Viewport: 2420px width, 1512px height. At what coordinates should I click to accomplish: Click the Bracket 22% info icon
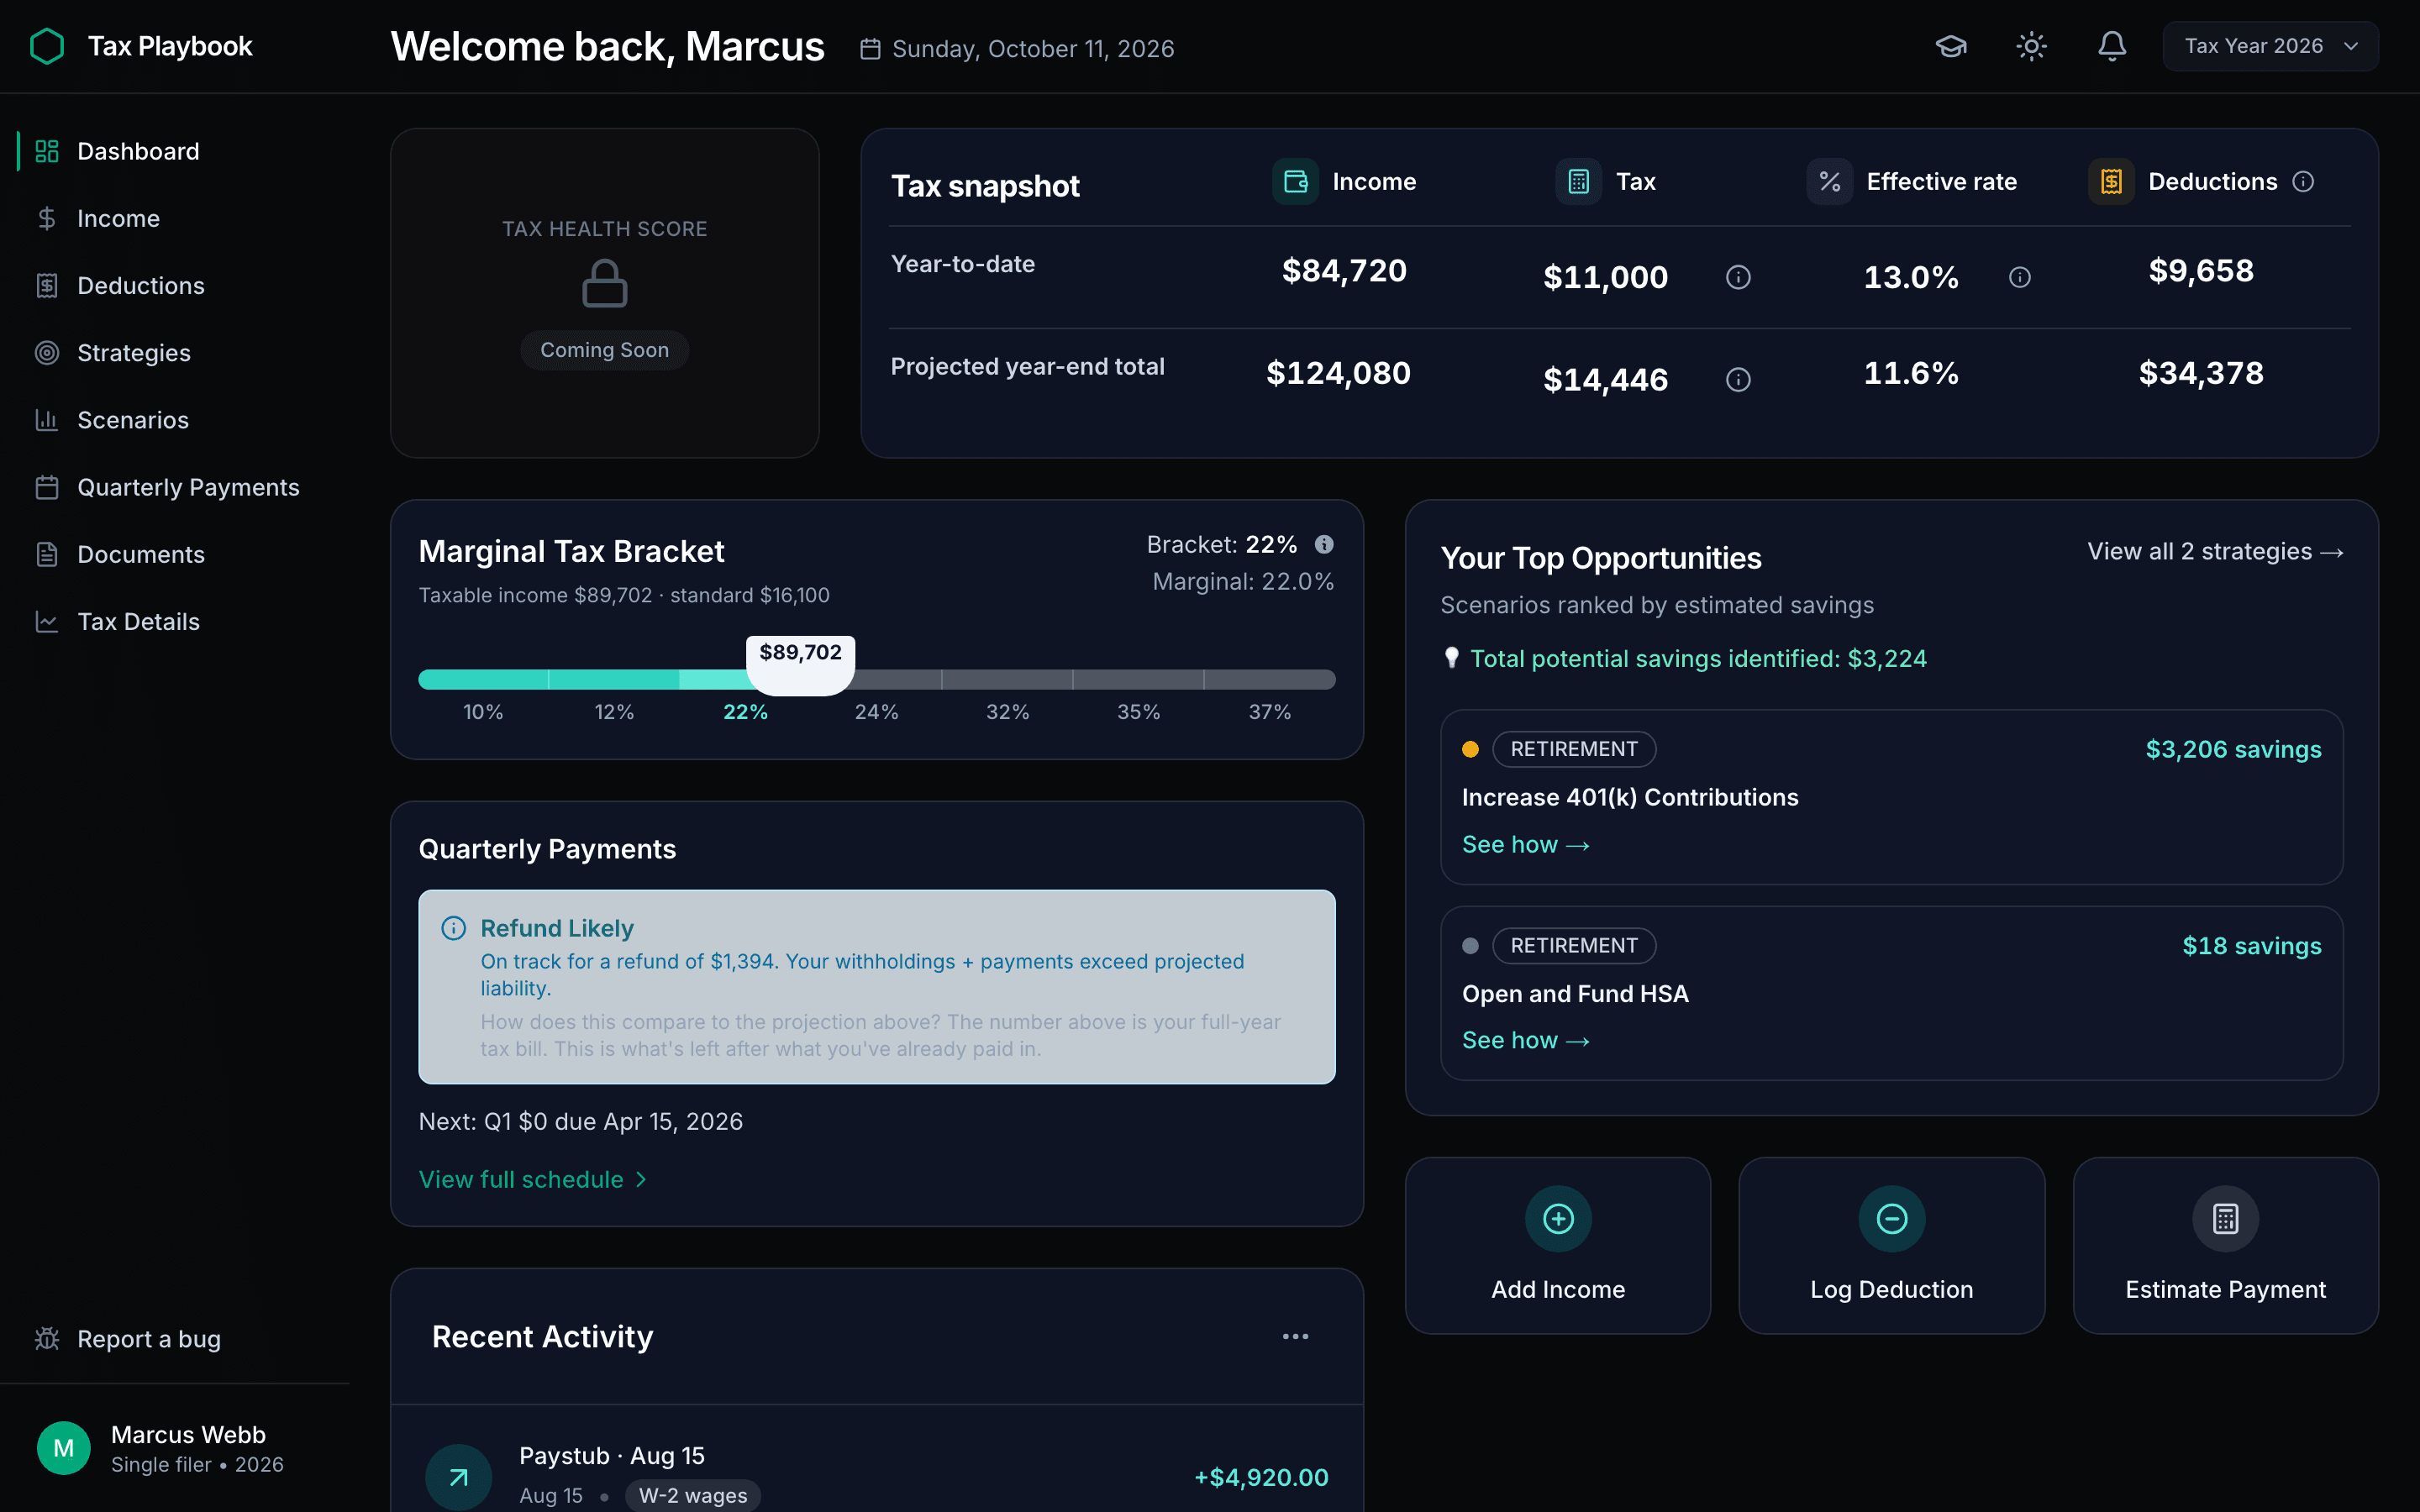1324,544
